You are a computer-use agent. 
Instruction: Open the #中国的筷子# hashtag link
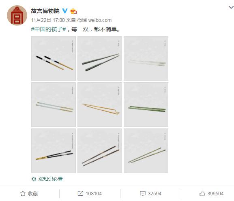point(49,29)
